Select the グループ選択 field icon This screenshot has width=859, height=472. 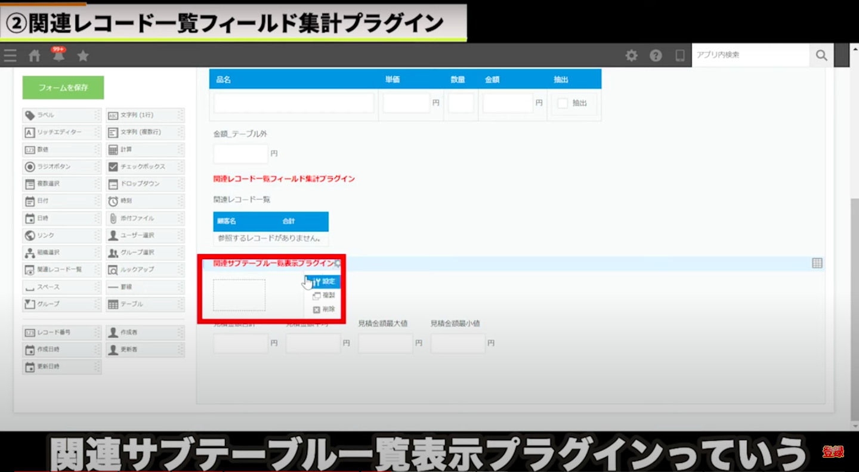point(113,253)
